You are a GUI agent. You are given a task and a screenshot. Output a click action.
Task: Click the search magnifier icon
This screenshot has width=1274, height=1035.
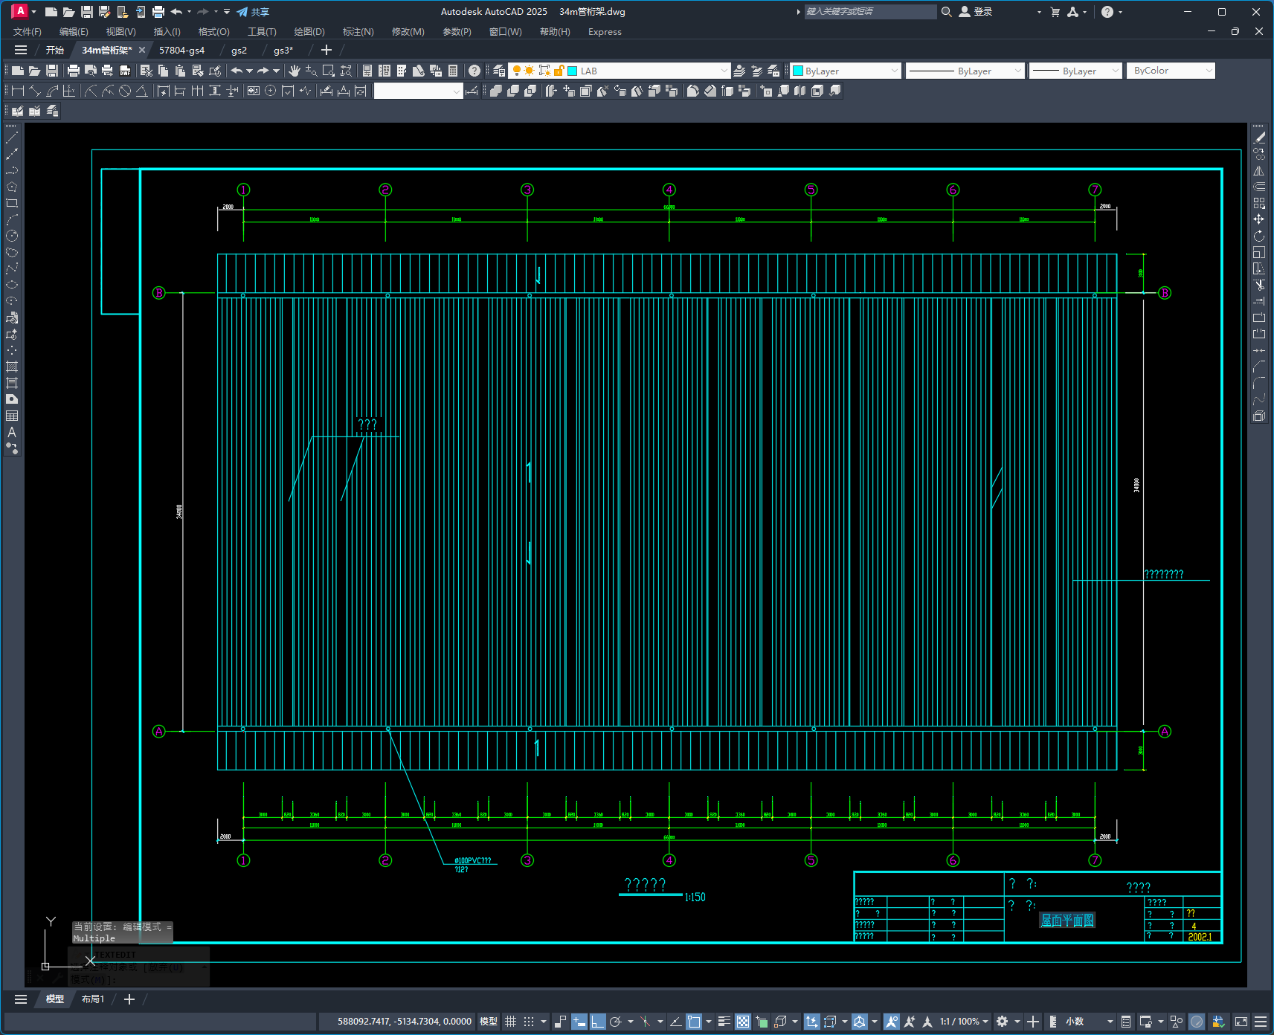[x=947, y=12]
